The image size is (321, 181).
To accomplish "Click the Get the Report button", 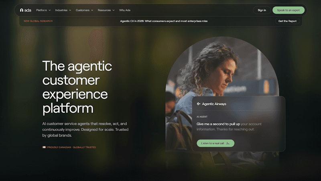I will (x=287, y=21).
